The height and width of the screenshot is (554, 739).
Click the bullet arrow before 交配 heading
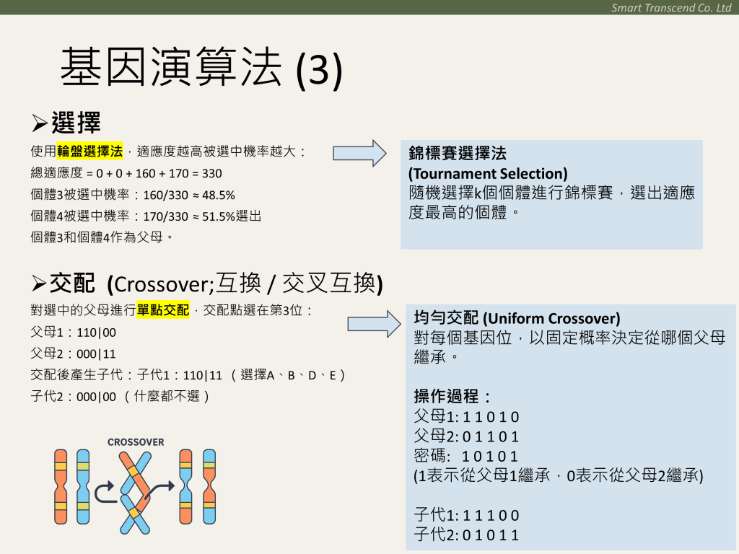[x=40, y=283]
